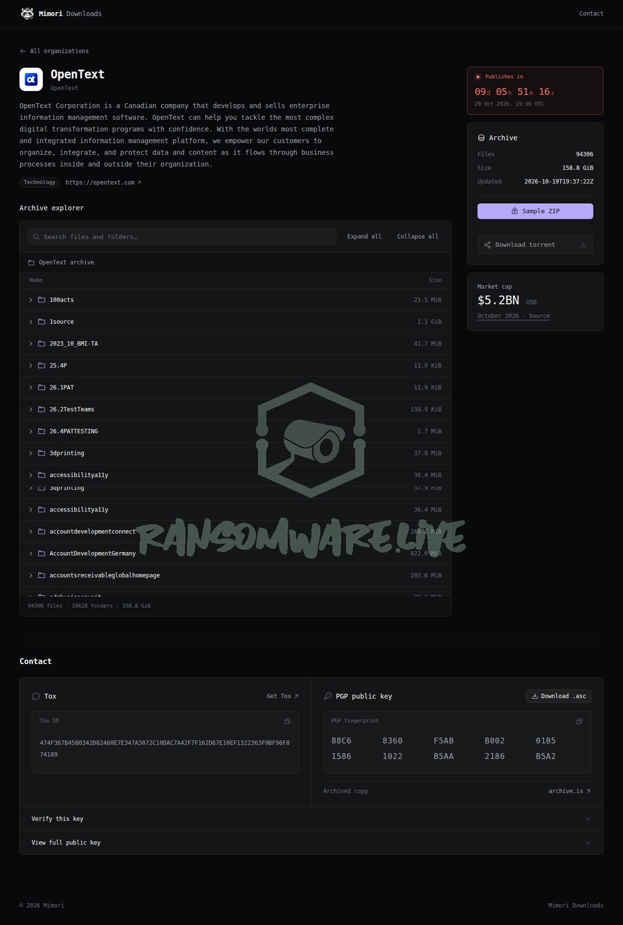Image resolution: width=623 pixels, height=925 pixels.
Task: Open the Contact link in header
Action: (x=591, y=14)
